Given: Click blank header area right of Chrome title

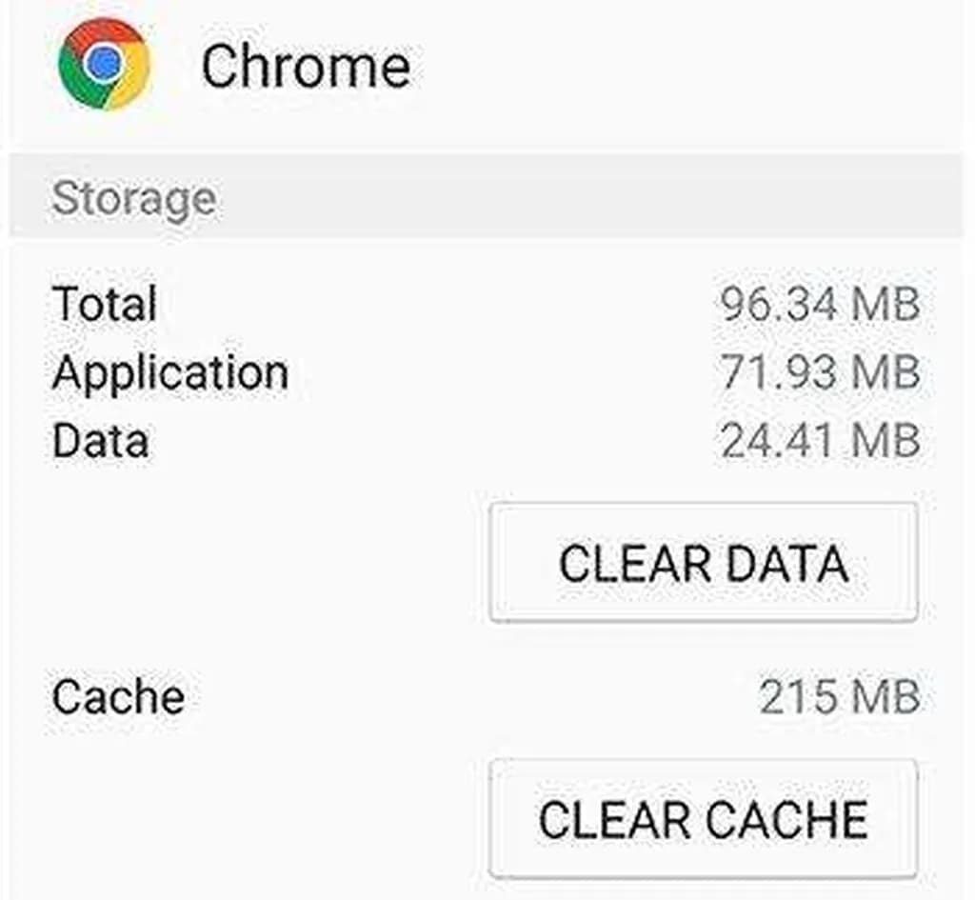Looking at the screenshot, I should coord(686,67).
